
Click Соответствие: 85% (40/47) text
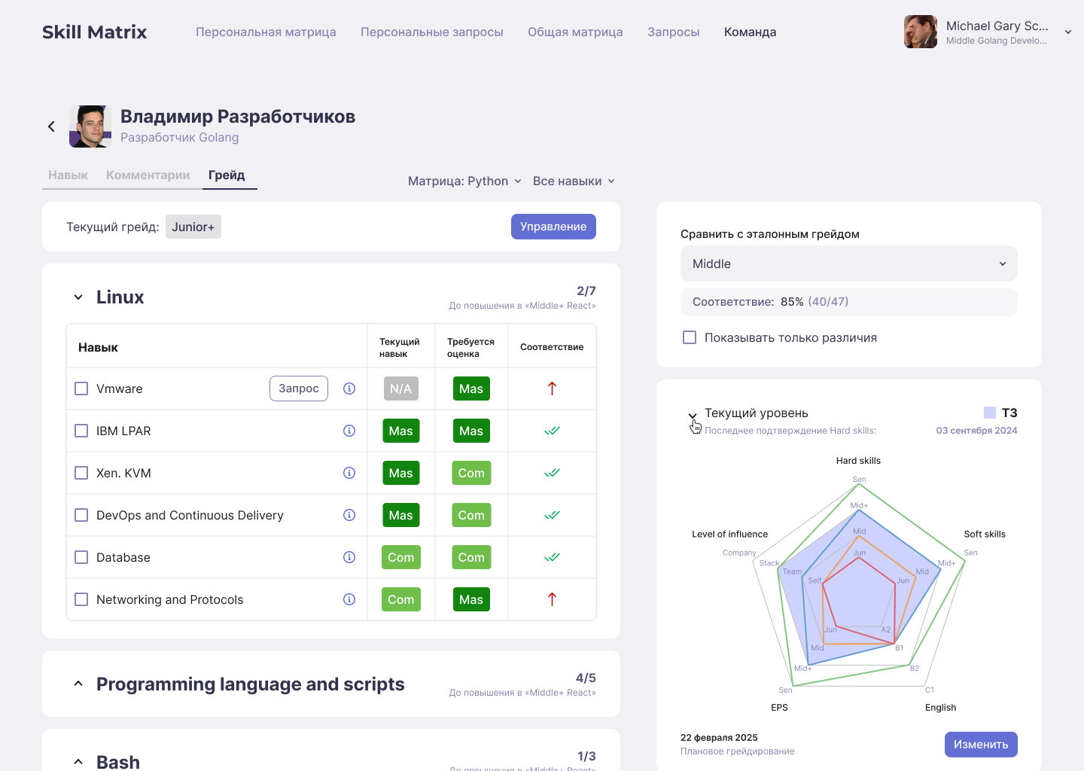point(770,301)
